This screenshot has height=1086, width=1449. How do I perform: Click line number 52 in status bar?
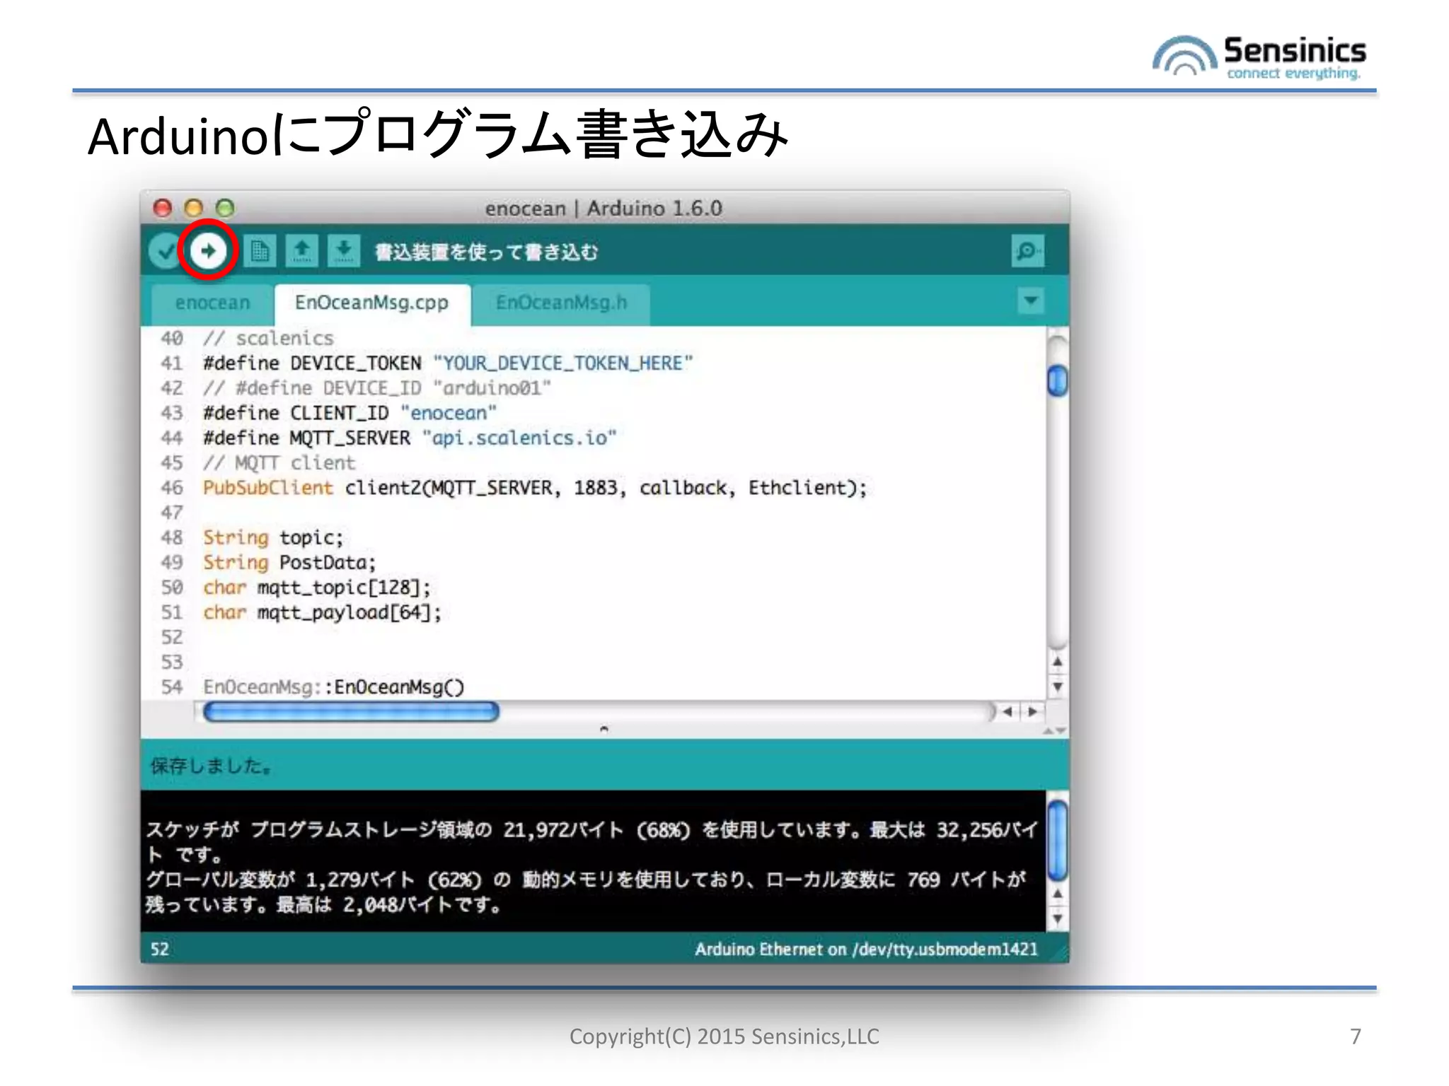coord(160,949)
